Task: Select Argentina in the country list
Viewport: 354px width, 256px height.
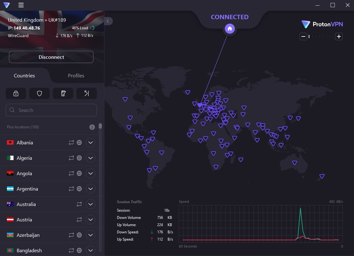Action: click(x=49, y=189)
